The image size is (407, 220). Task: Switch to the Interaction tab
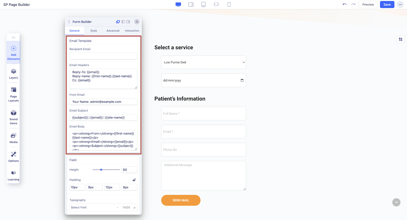[x=132, y=31]
